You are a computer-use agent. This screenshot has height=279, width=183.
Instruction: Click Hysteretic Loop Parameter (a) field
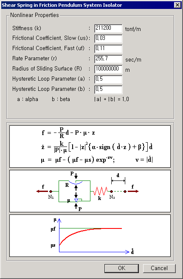[x=108, y=79]
